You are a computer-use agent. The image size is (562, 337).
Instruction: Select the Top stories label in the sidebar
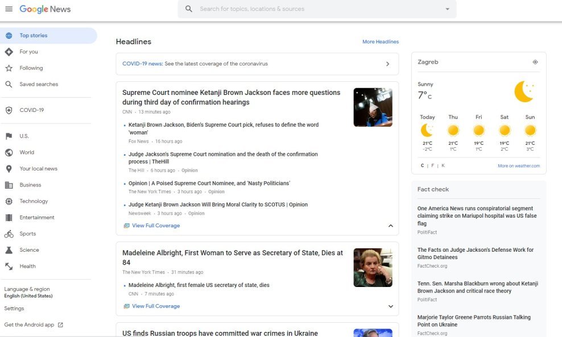[34, 35]
